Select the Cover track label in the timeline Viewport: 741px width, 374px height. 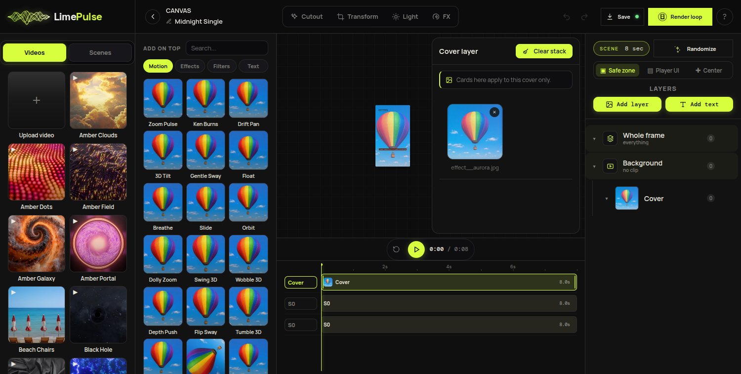coord(301,283)
